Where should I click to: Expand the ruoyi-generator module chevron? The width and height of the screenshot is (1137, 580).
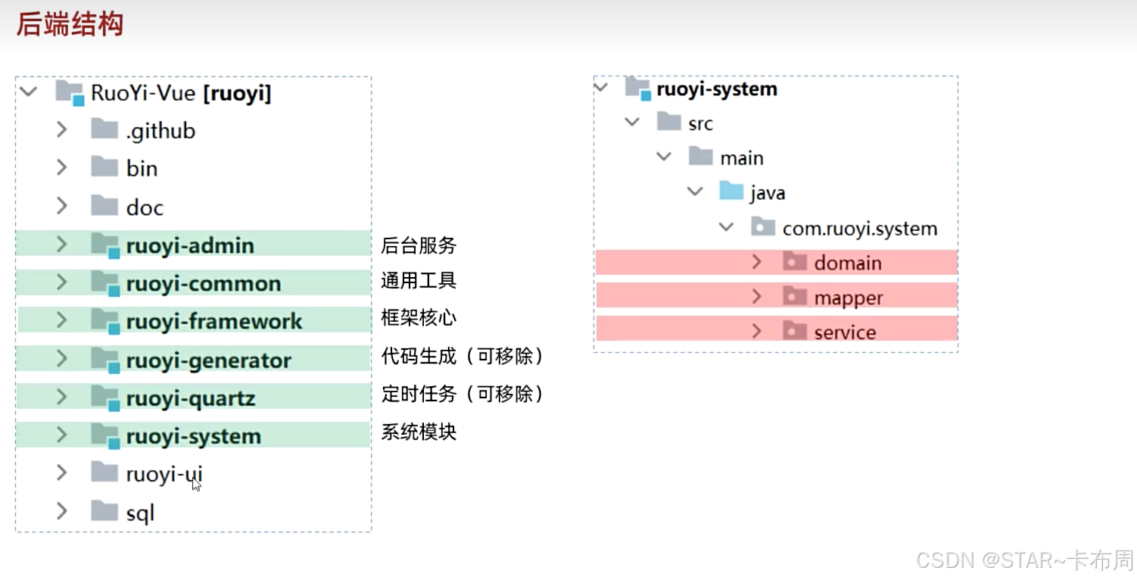click(62, 359)
